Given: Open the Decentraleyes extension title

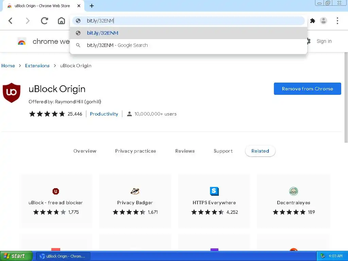Looking at the screenshot, I should coord(293,203).
